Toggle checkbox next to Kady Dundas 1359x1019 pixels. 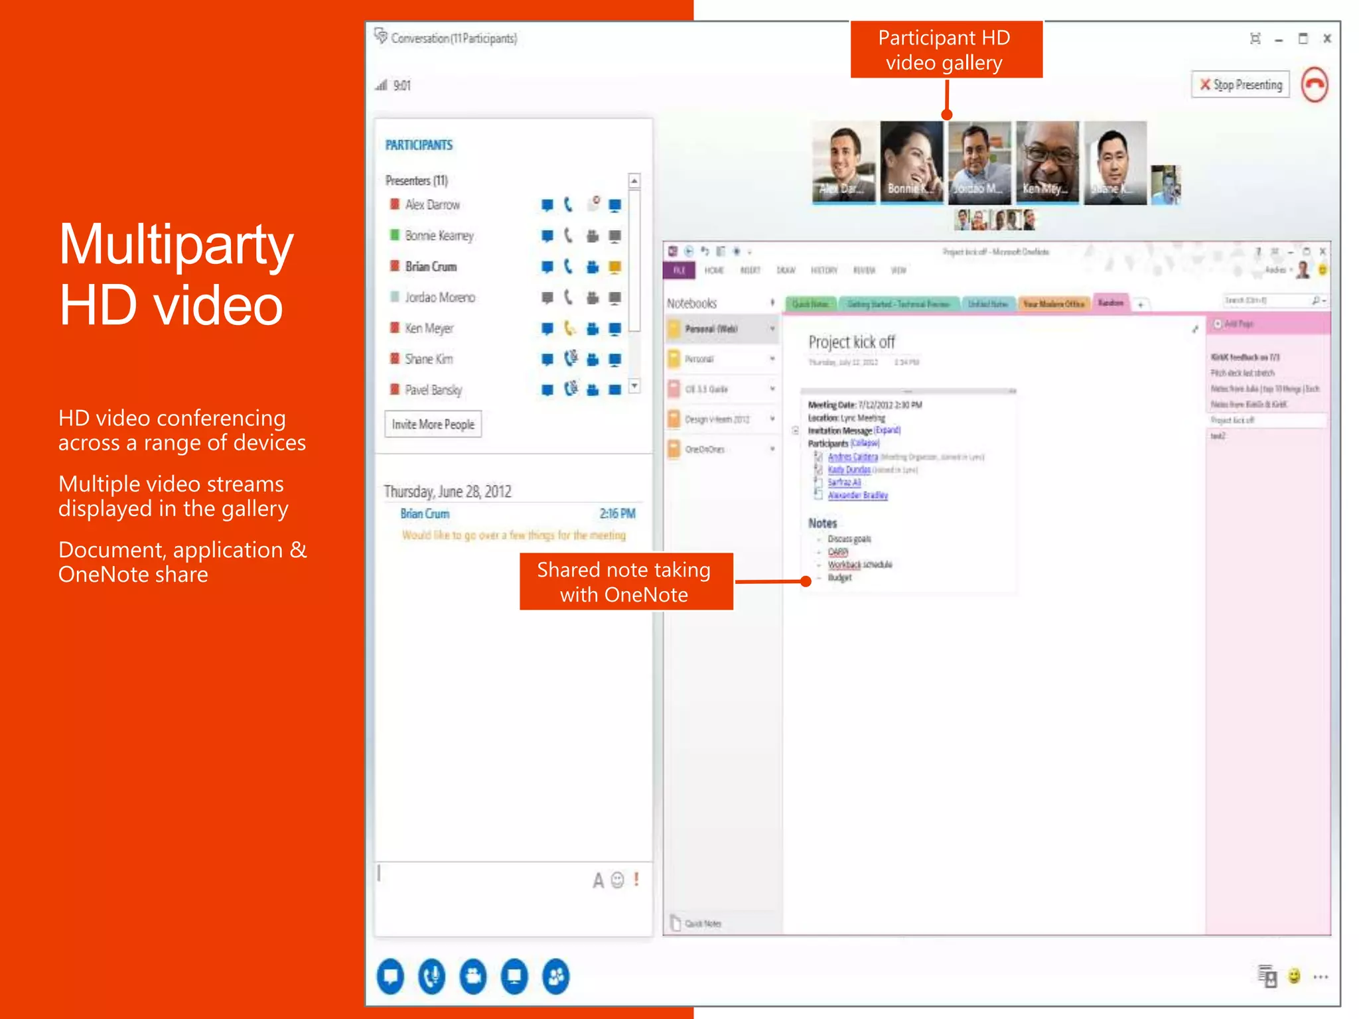818,470
